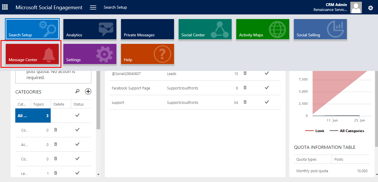The image size is (378, 182).
Task: Delete the first Co... category
Action: click(x=56, y=130)
